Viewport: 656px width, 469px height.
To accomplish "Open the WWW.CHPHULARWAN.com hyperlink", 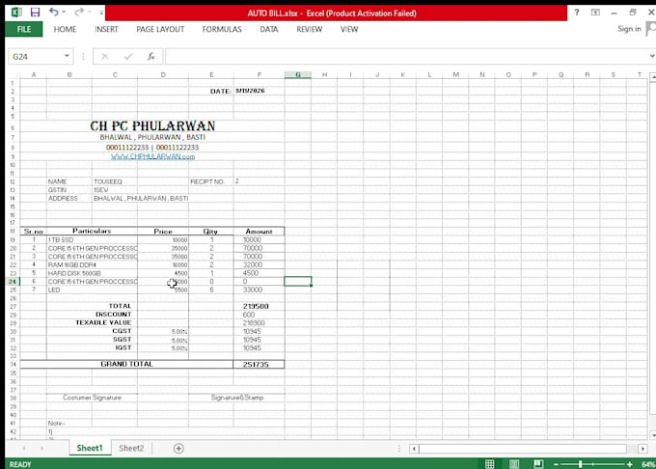I will [152, 156].
